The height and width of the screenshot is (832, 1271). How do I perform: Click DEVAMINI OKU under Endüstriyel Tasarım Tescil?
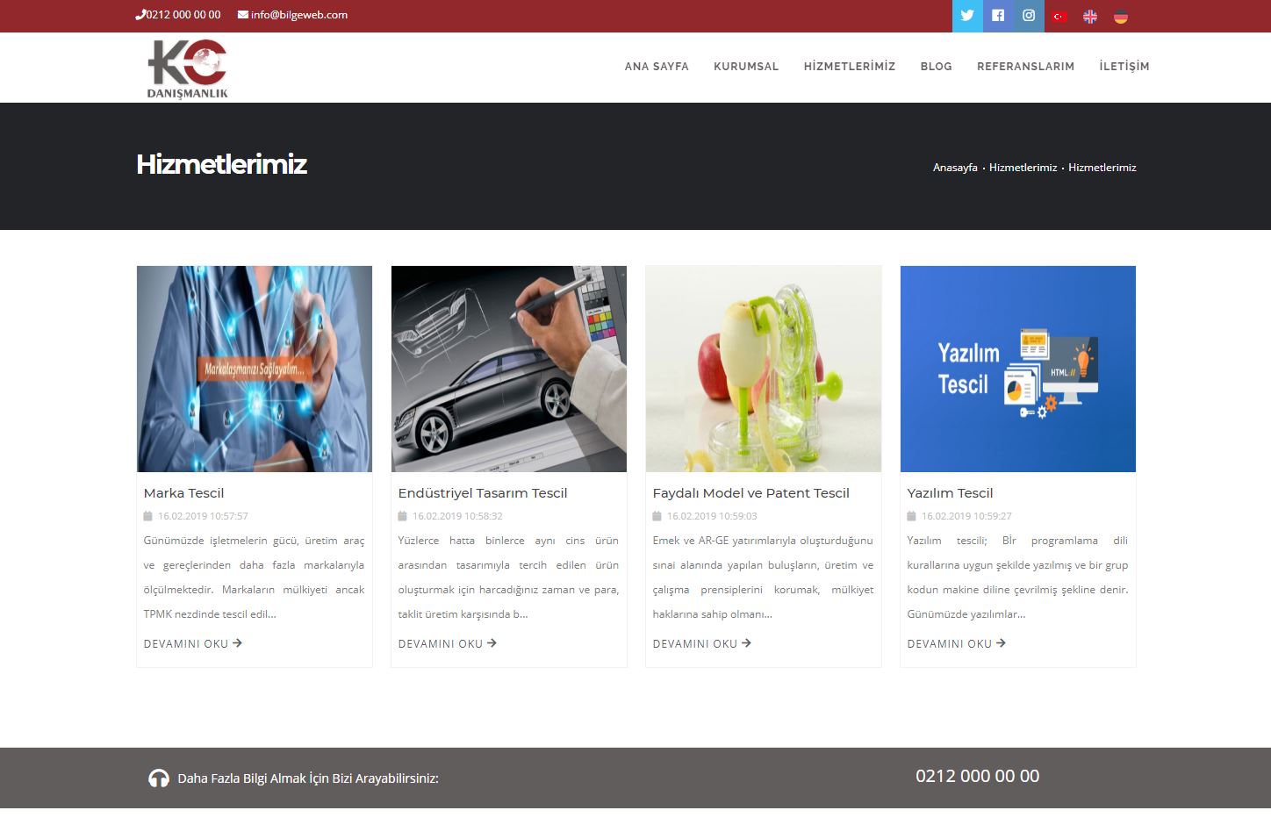click(447, 644)
